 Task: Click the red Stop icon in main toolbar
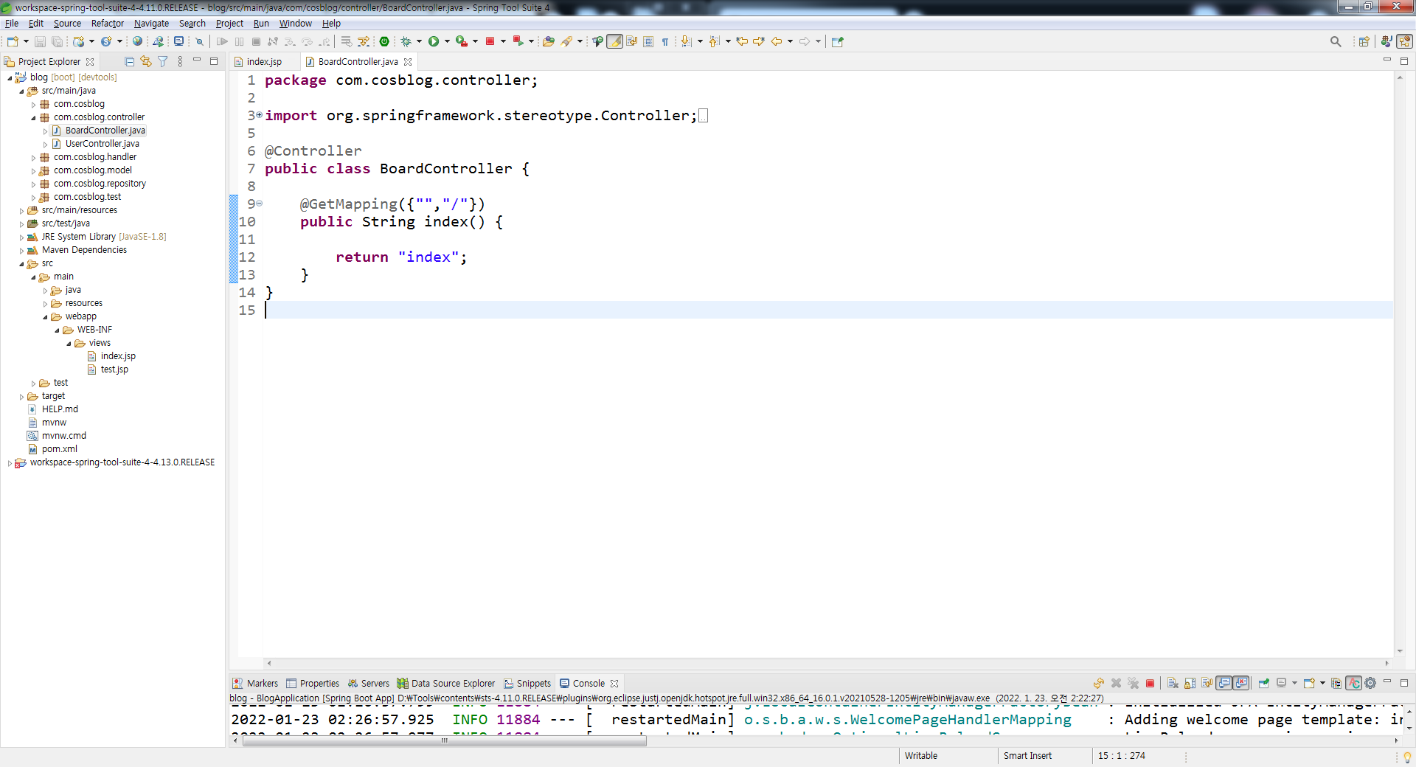pyautogui.click(x=490, y=41)
